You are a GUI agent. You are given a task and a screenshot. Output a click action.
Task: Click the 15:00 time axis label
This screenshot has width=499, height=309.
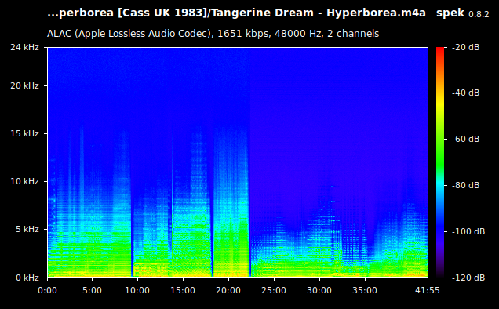tap(183, 290)
